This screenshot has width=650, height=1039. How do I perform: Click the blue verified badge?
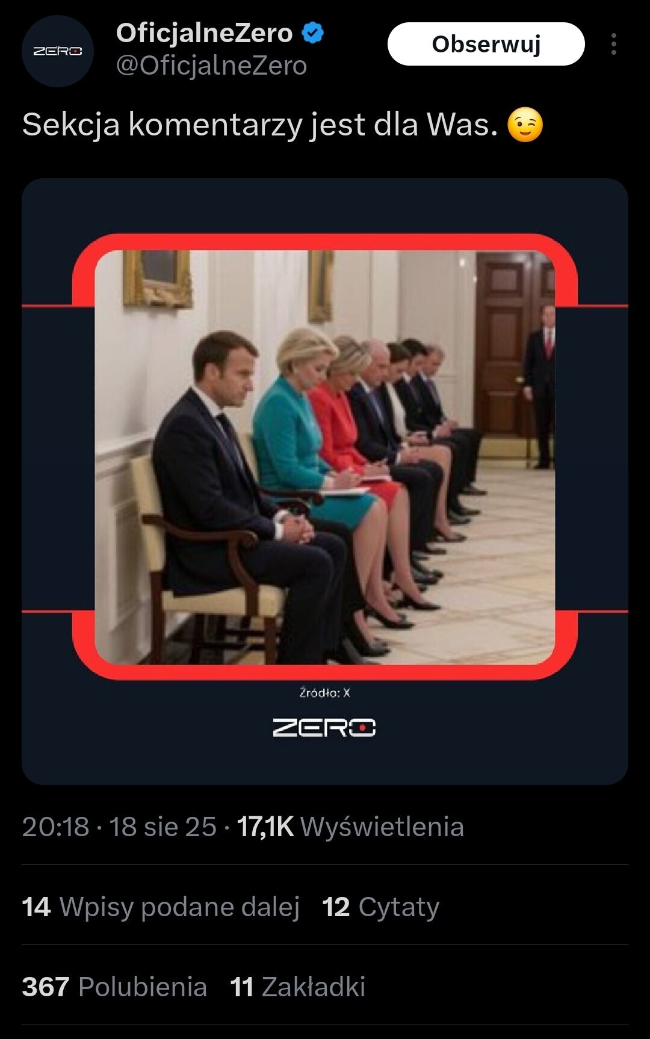click(312, 33)
